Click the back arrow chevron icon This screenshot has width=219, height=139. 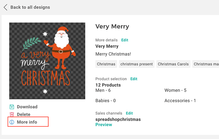[5, 7]
